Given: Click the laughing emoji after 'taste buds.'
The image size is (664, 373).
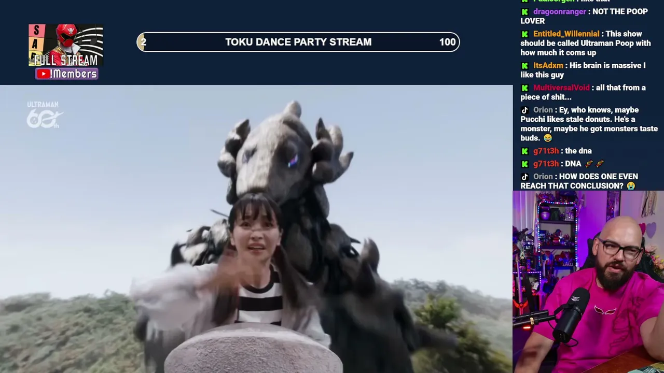Looking at the screenshot, I should (x=548, y=138).
